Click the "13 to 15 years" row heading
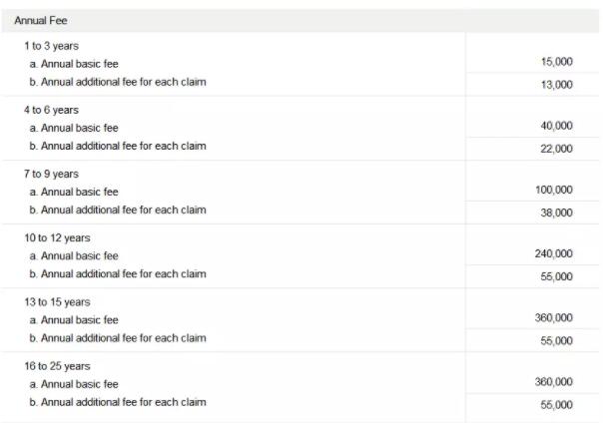Viewport: 603px width, 434px height. (x=57, y=302)
